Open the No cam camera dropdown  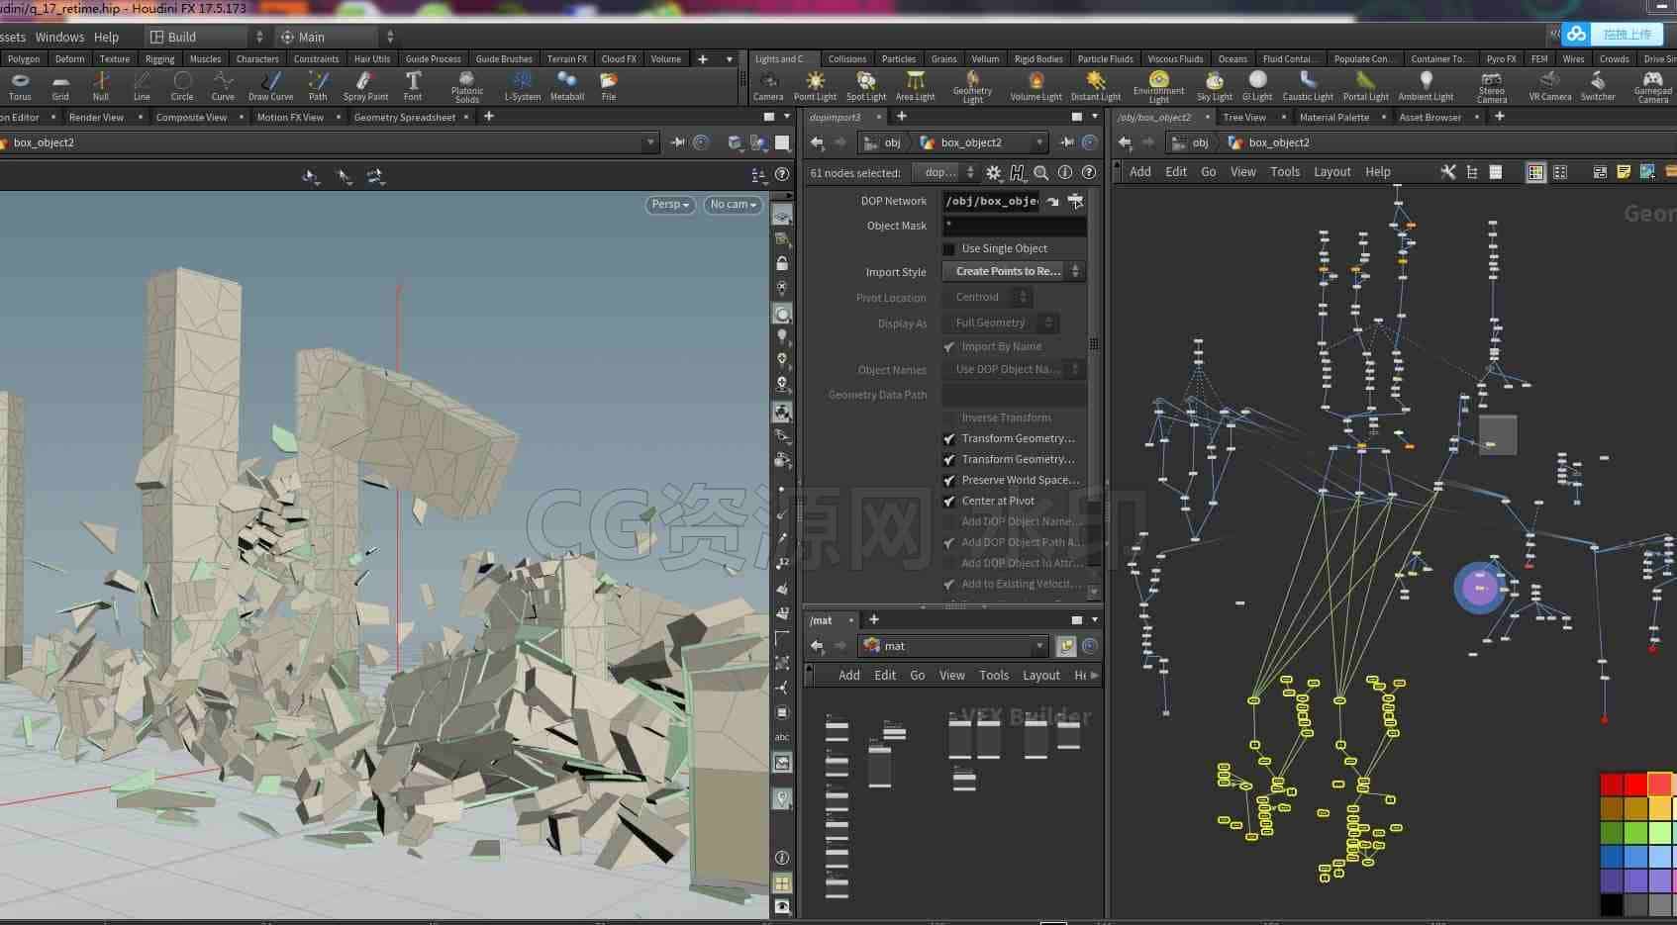pyautogui.click(x=734, y=205)
